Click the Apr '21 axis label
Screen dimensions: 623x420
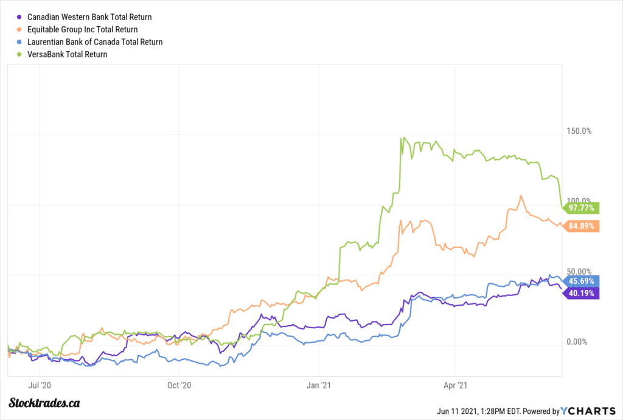click(456, 385)
